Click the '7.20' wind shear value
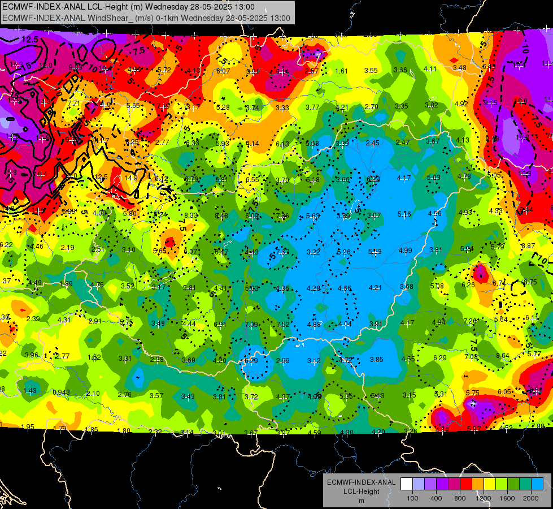Image resolution: width=553 pixels, height=509 pixels. click(x=470, y=321)
